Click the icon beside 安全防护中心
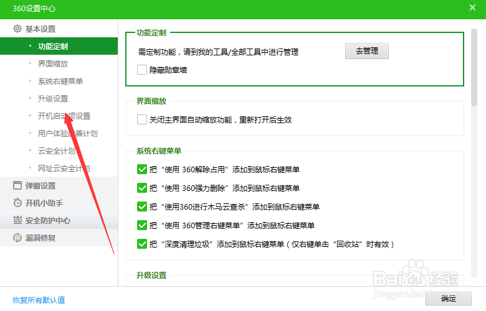The width and height of the screenshot is (486, 311). [17, 220]
